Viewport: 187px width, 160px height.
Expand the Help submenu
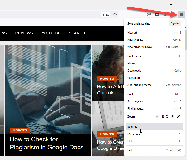pos(154,141)
